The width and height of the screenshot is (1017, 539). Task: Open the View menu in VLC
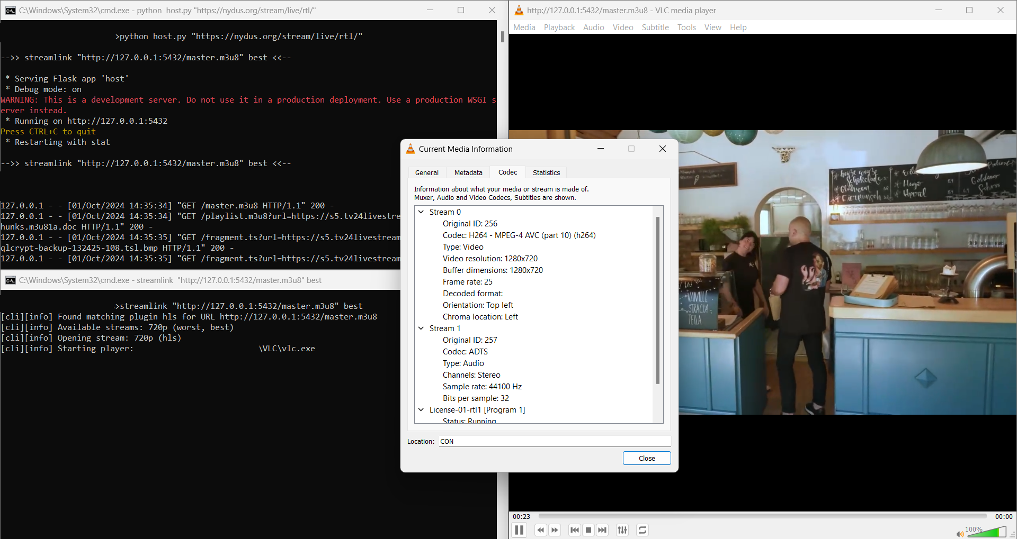713,28
